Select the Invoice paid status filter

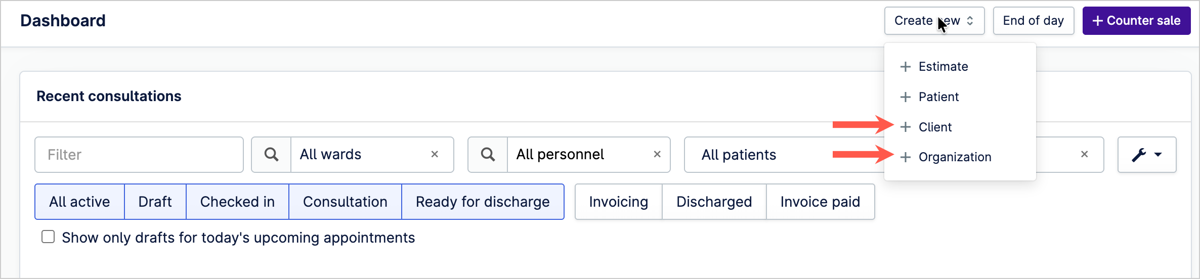click(820, 202)
